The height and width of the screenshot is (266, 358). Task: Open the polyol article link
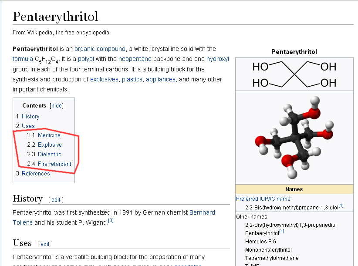click(86, 59)
